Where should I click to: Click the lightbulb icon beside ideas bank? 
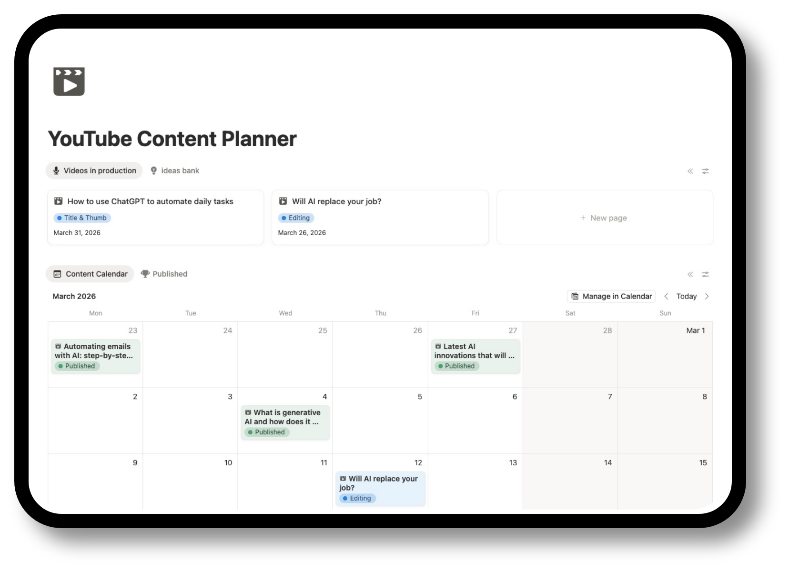[153, 170]
